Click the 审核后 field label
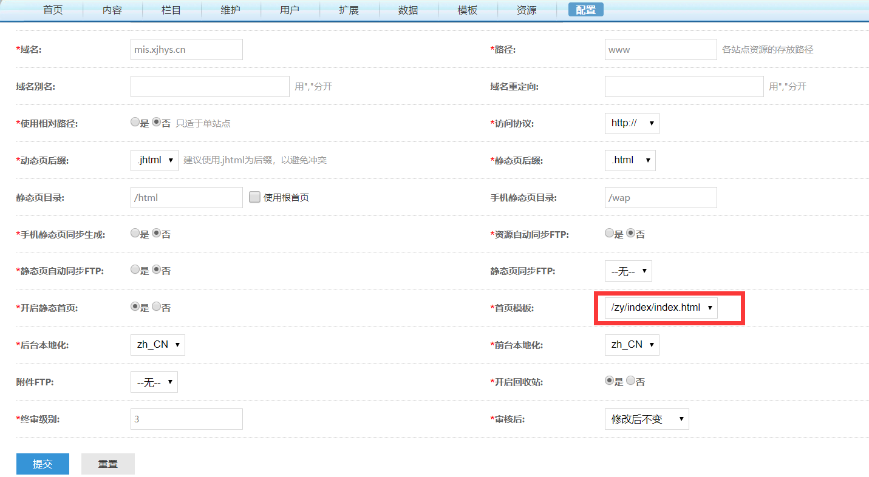 508,419
